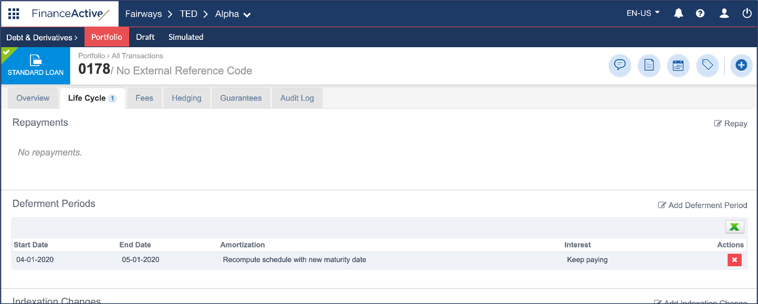Open the EN-US language dropdown
The width and height of the screenshot is (758, 304).
(643, 14)
